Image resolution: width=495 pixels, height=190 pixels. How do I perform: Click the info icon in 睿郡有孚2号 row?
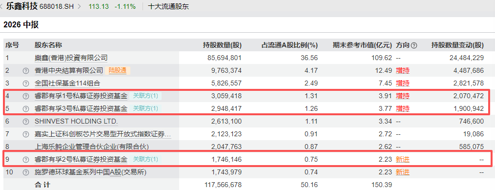25,160
